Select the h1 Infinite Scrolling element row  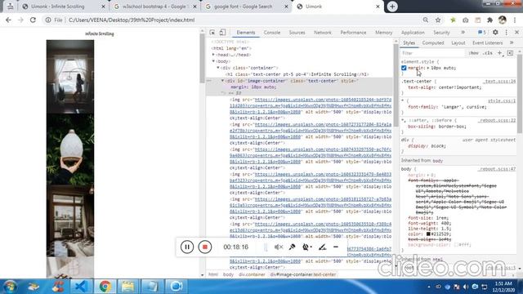(x=297, y=74)
